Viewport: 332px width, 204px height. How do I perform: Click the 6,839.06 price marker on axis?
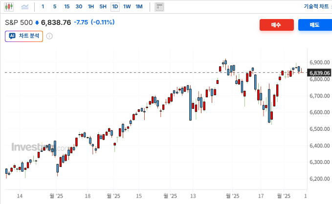point(319,73)
